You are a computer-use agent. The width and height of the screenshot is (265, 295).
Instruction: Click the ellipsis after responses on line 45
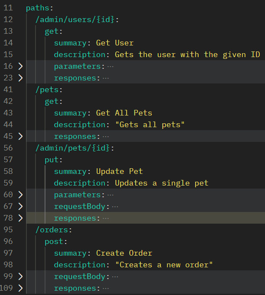(x=106, y=136)
